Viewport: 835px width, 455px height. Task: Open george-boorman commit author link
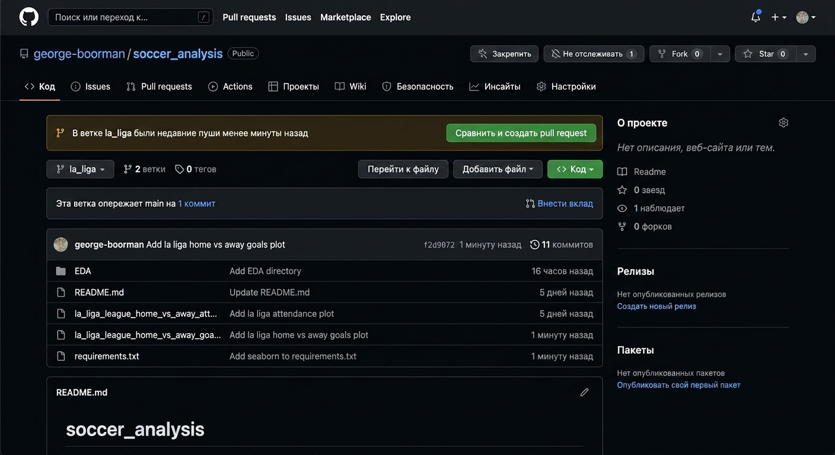[x=109, y=244]
